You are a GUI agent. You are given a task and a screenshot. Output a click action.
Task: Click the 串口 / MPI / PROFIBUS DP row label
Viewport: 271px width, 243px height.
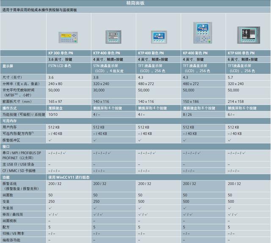tap(22, 156)
